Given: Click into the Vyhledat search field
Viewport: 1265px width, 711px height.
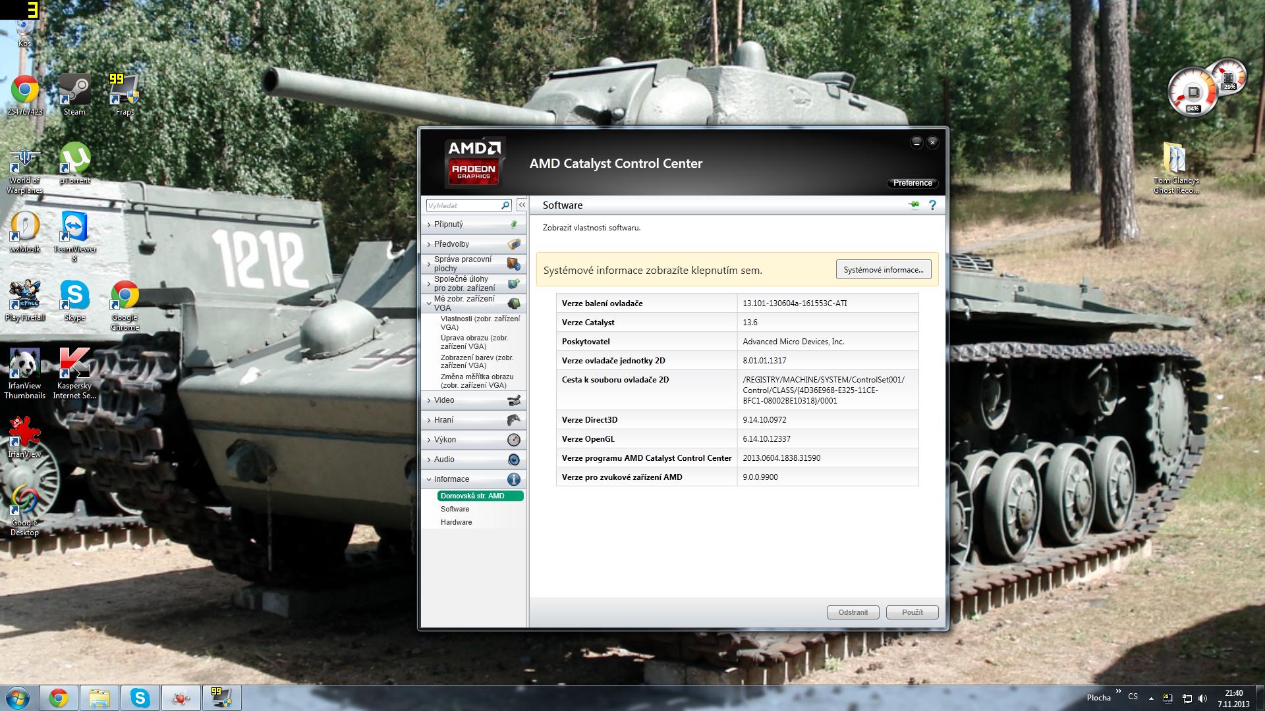Looking at the screenshot, I should click(x=464, y=205).
